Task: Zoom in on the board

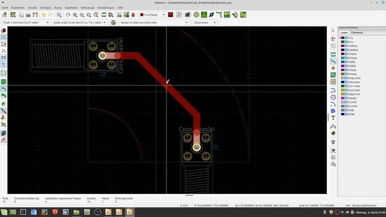Action: pos(75,15)
